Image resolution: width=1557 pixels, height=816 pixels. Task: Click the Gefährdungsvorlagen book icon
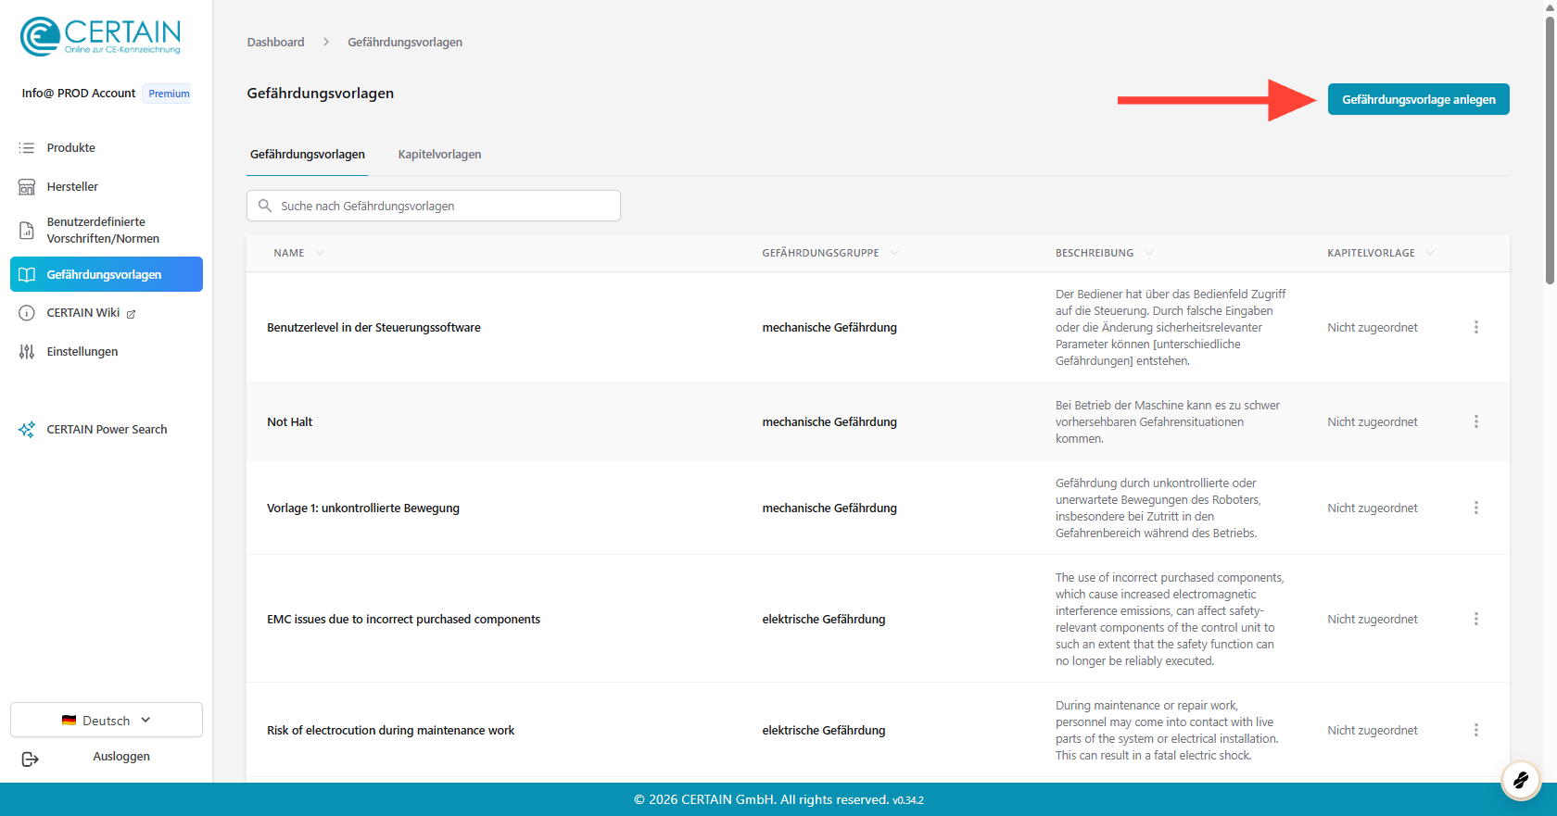pyautogui.click(x=27, y=275)
